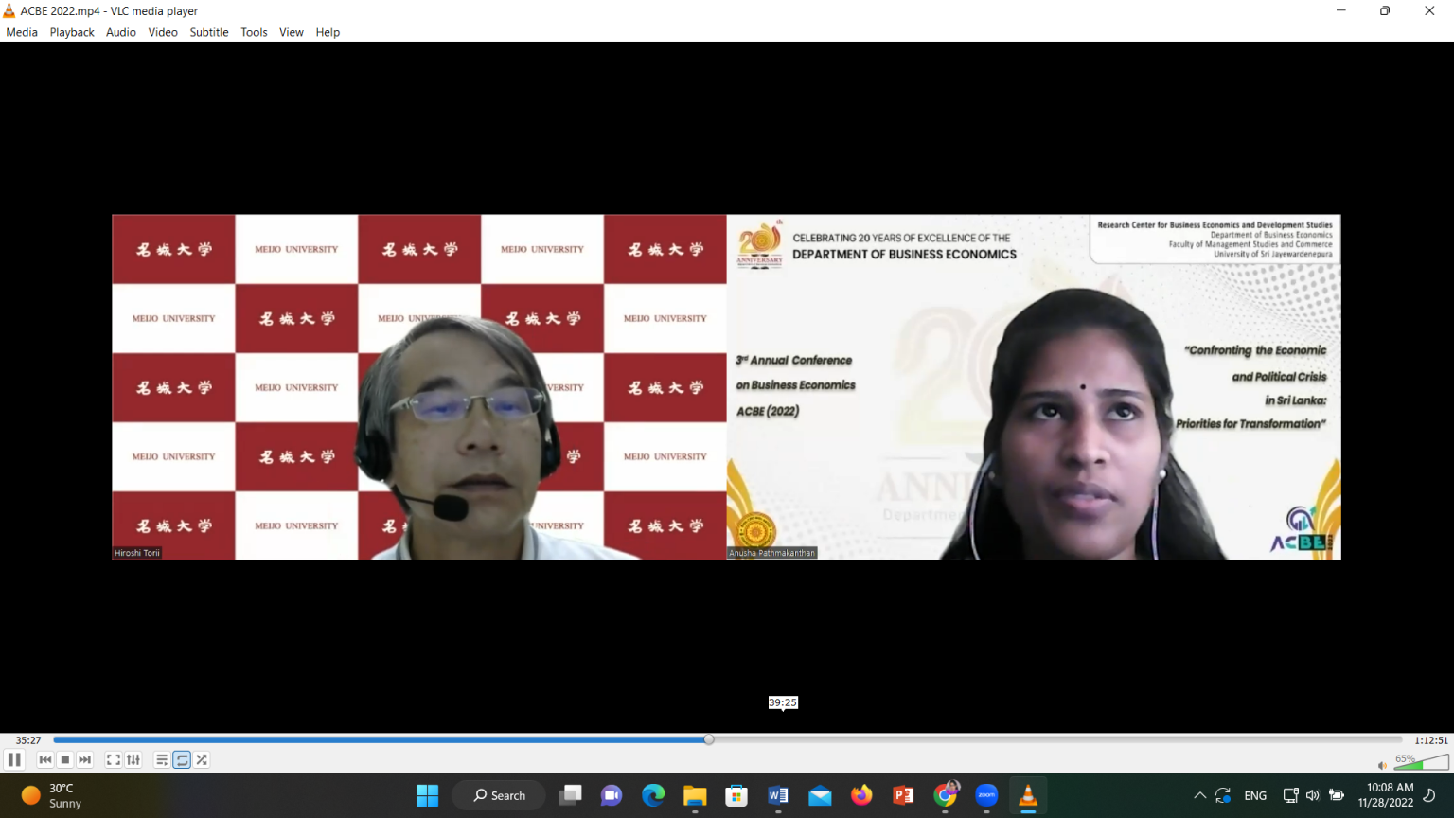Toggle fullscreen video mode
The width and height of the screenshot is (1454, 818).
pyautogui.click(x=113, y=759)
